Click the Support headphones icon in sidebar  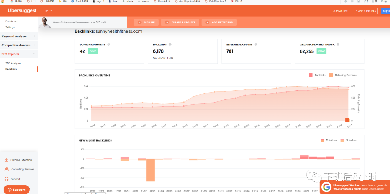[x=6, y=179]
